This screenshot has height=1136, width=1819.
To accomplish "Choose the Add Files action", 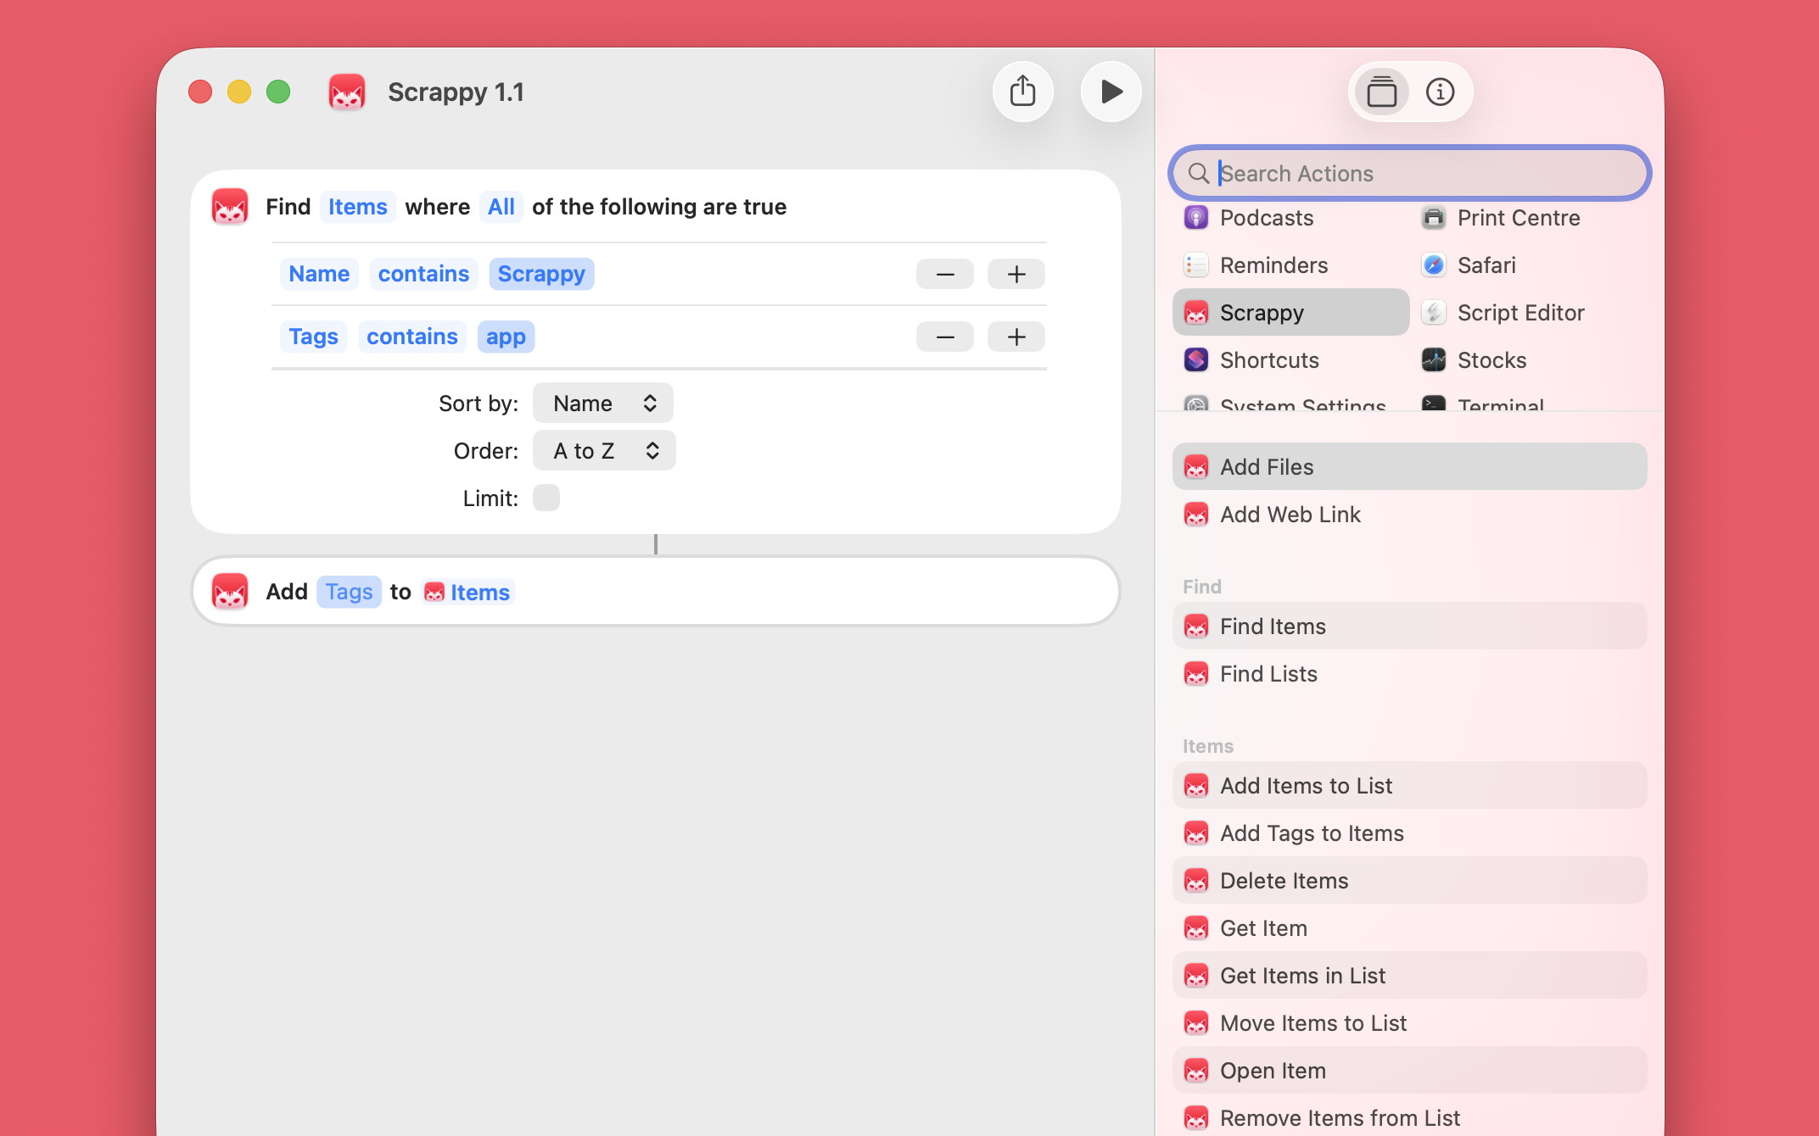I will point(1410,466).
